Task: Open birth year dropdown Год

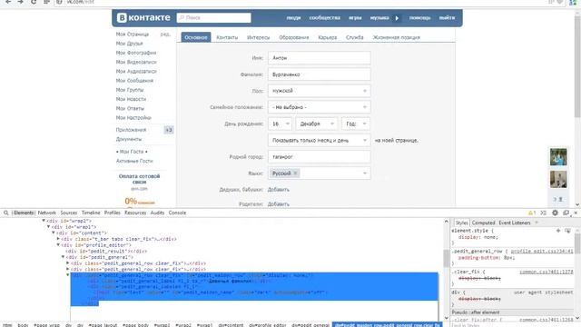Action: [x=356, y=124]
